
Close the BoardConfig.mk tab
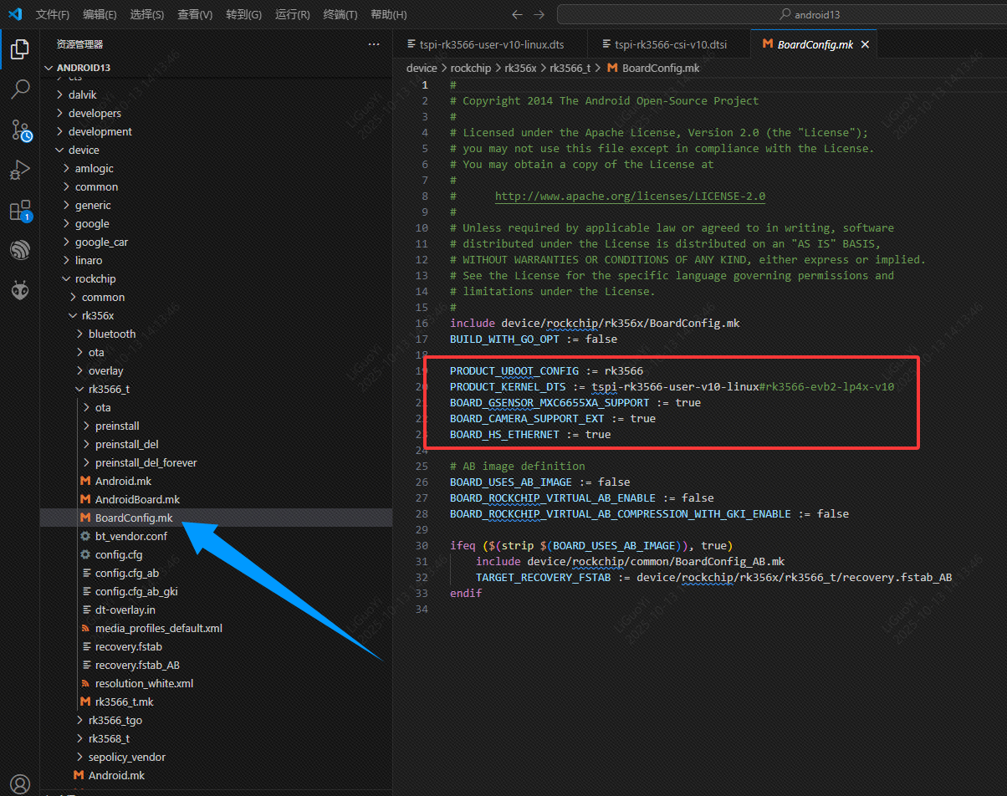865,44
